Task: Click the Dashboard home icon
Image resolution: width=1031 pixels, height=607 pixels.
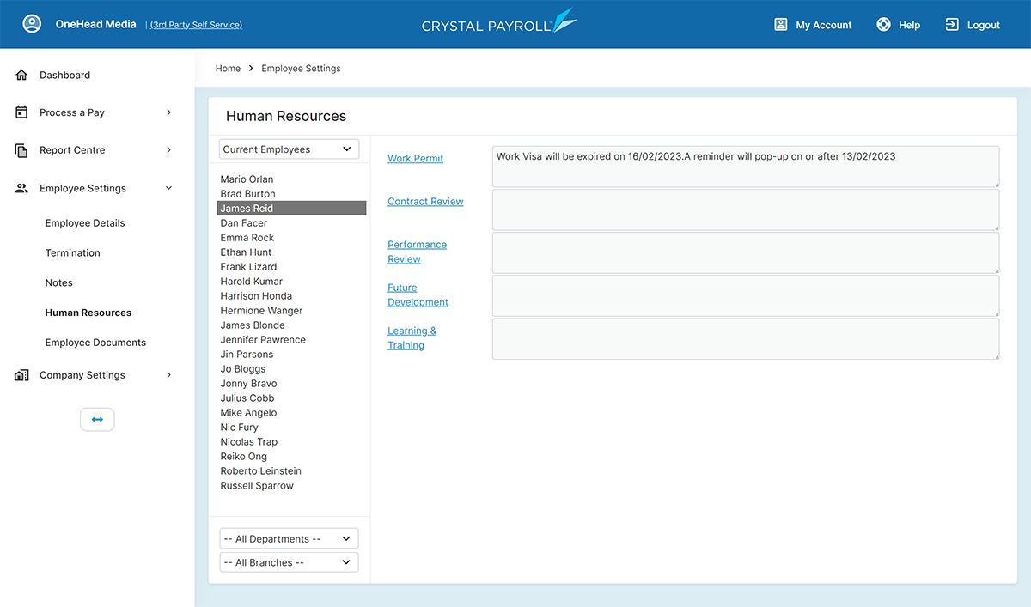Action: (21, 76)
